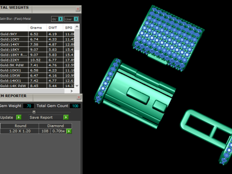Click the green Save Report arrow icon
Image resolution: width=232 pixels, height=174 pixels.
point(66,117)
